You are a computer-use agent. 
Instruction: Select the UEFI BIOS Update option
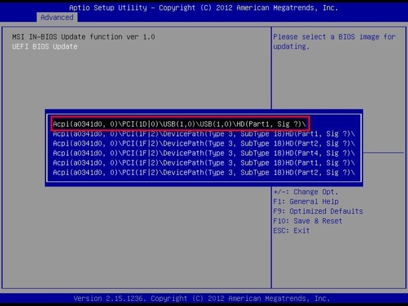(45, 46)
